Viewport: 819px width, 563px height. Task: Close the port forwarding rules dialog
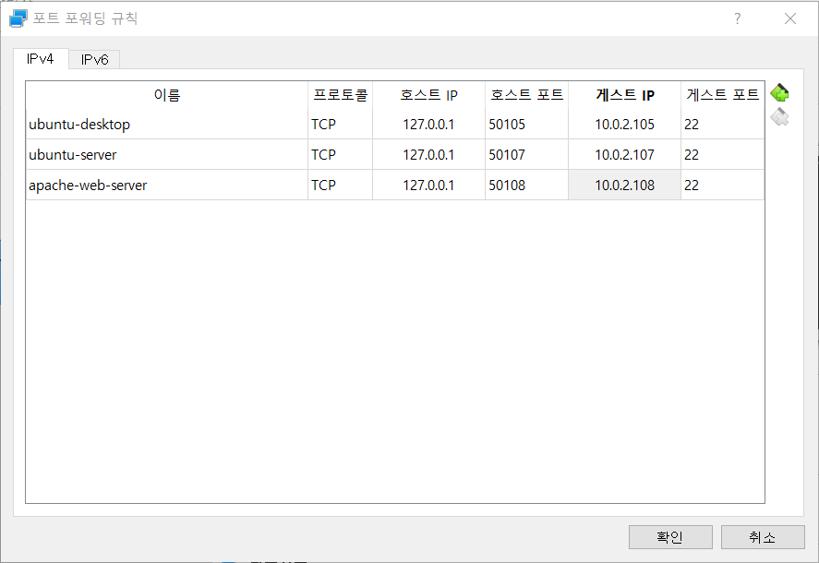point(790,18)
